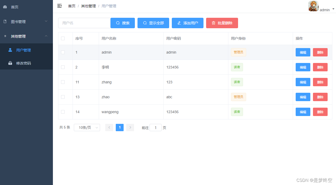This screenshot has width=336, height=185.
Task: Click the 编辑 button for zhang
Action: (303, 82)
